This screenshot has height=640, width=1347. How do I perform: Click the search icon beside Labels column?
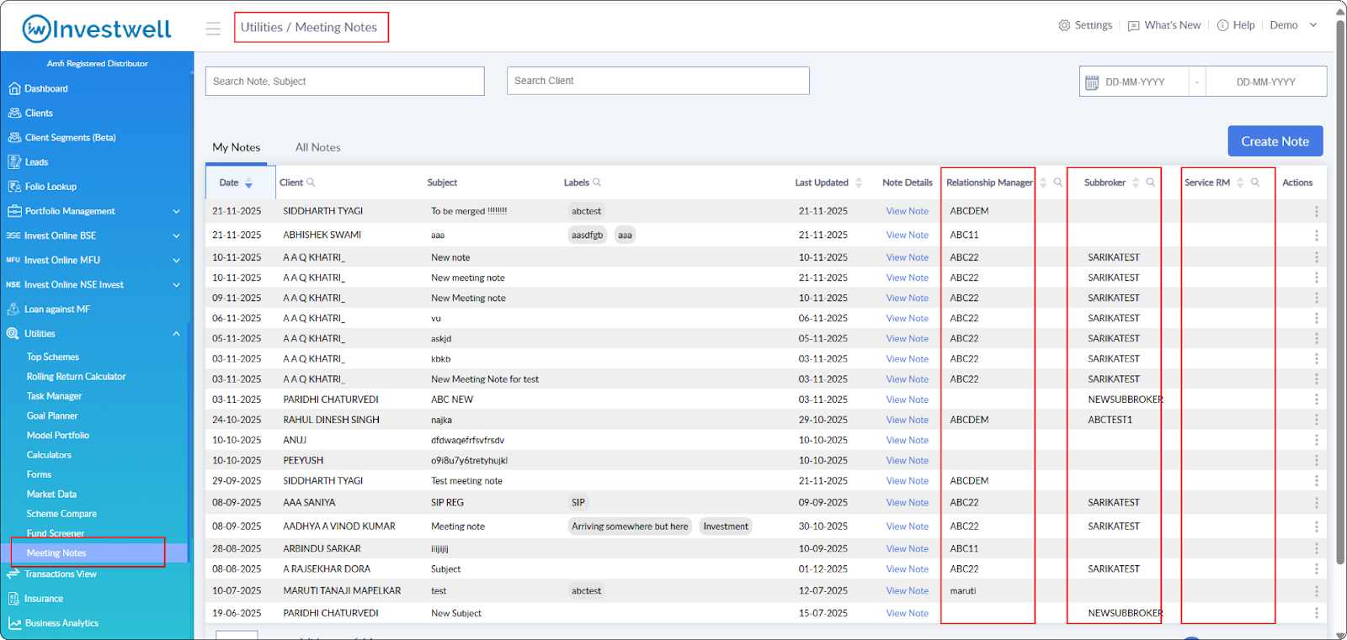[x=597, y=182]
